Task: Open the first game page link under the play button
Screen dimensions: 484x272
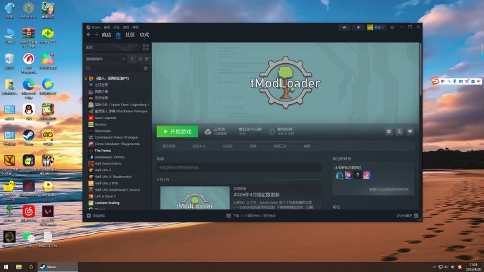Action: [169, 146]
